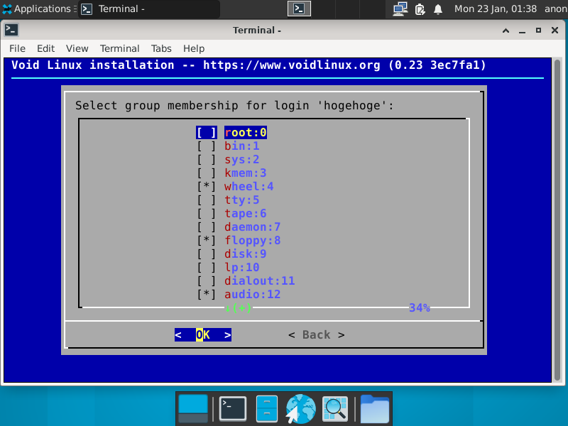Click the date and time clock
The image size is (568, 426).
(495, 9)
